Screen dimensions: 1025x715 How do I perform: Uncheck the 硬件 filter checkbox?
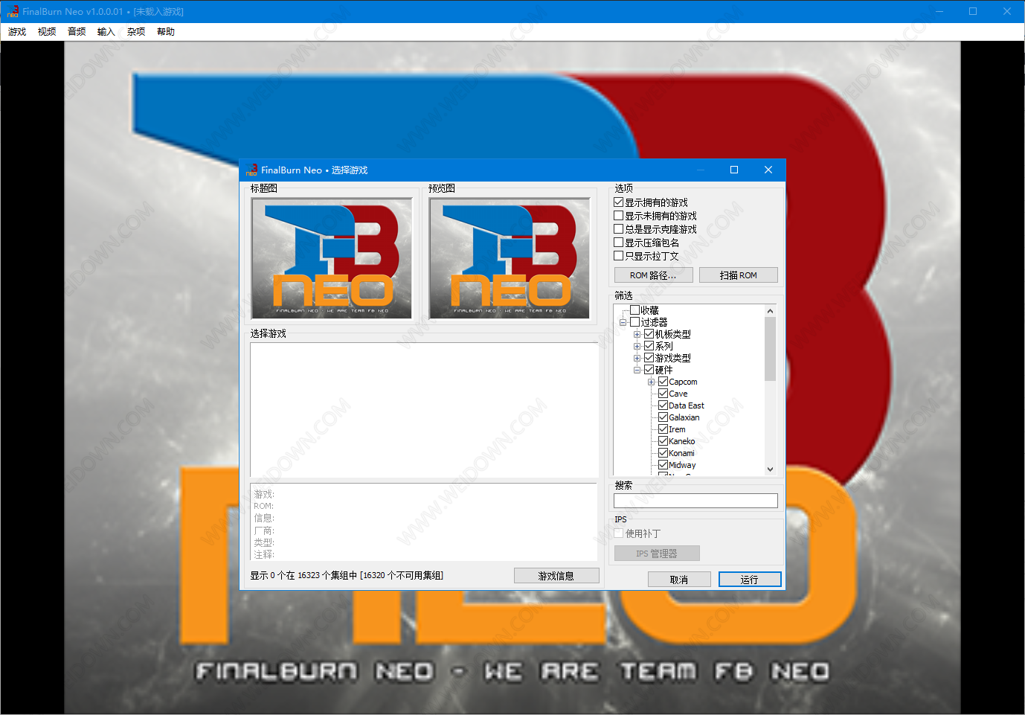click(649, 370)
